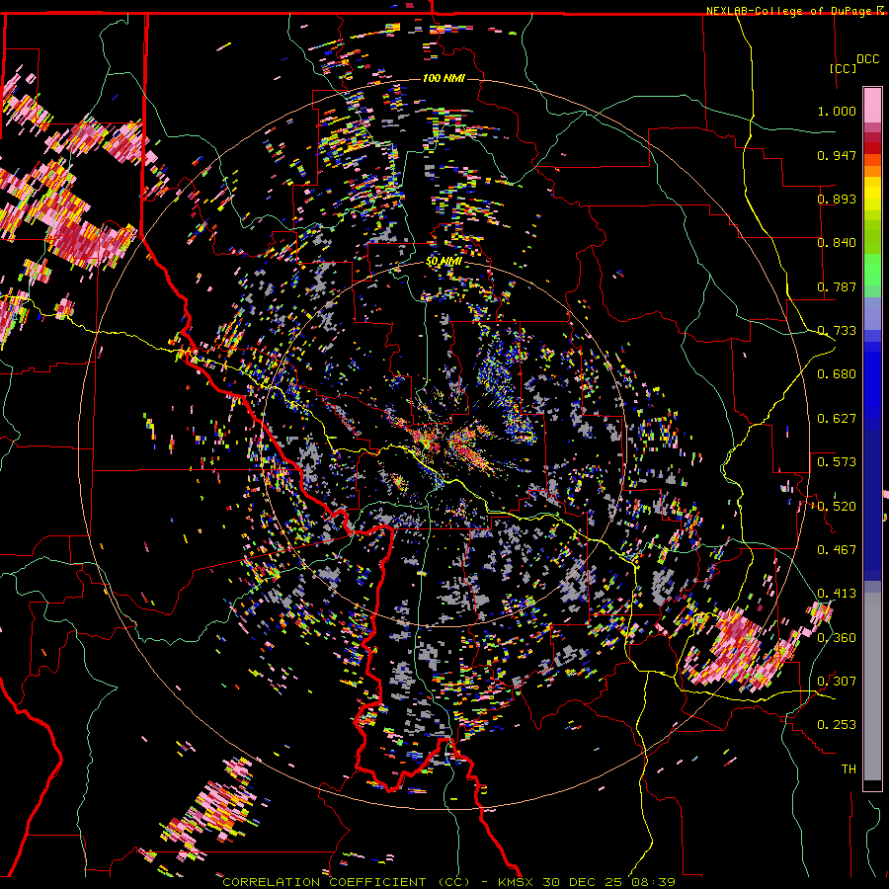Image resolution: width=889 pixels, height=889 pixels.
Task: Click the Correlation Coefficient KMSX caption
Action: [448, 882]
